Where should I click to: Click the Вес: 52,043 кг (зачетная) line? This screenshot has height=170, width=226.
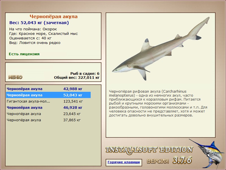(39, 23)
